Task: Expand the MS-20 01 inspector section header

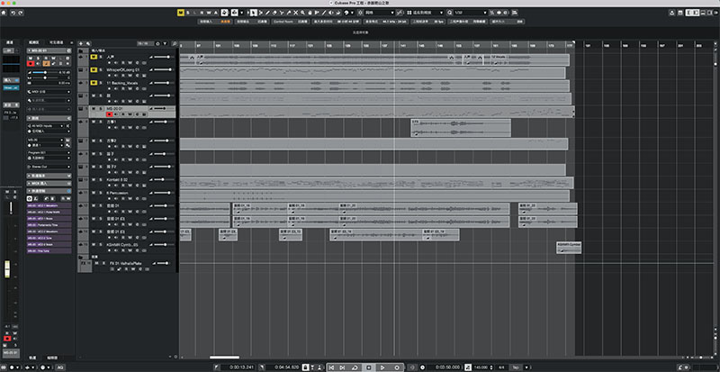Action: [49, 50]
